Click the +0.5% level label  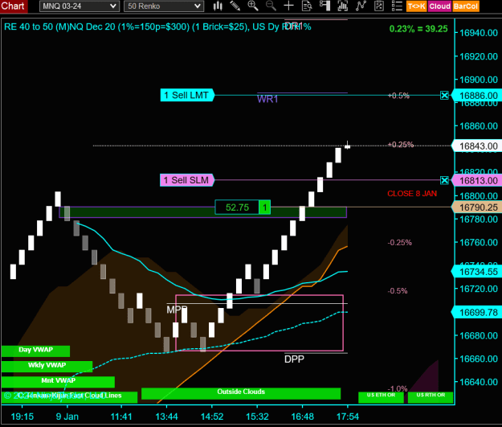398,96
